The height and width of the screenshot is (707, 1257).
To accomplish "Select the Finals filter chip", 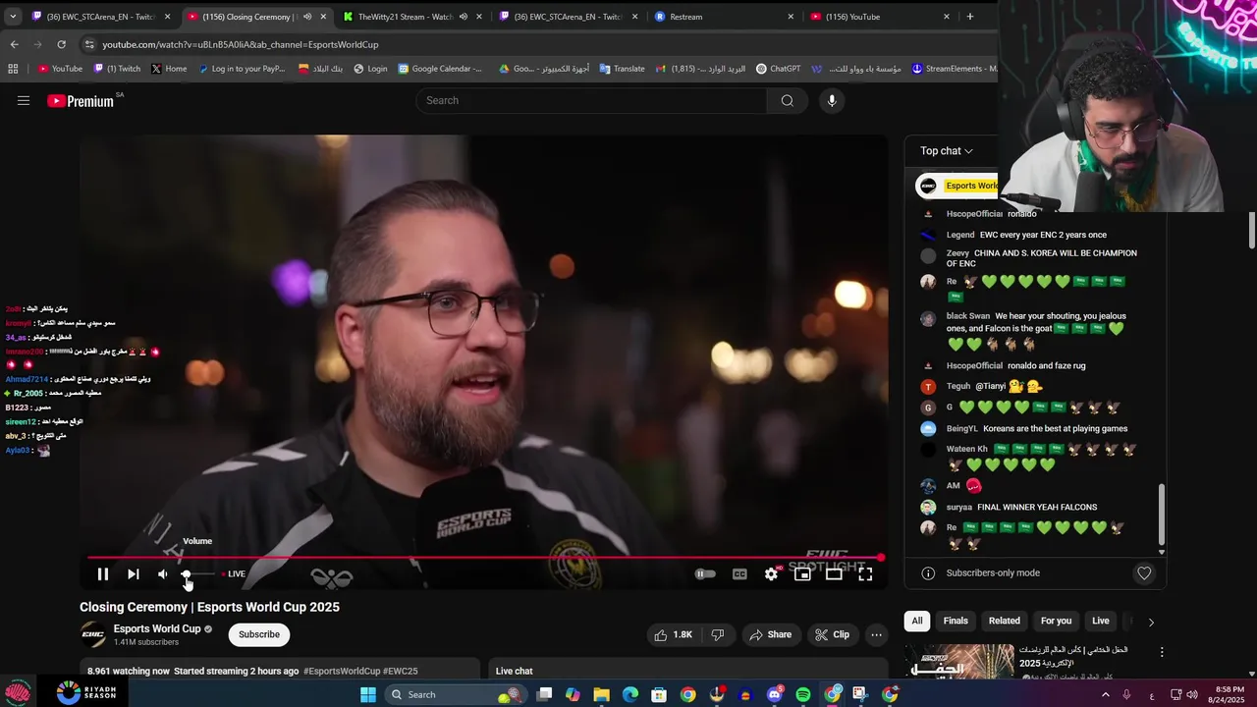I will 956,621.
